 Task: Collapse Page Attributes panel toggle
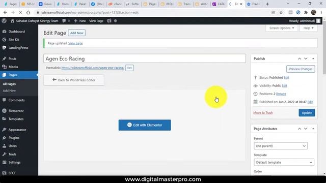coord(313,129)
